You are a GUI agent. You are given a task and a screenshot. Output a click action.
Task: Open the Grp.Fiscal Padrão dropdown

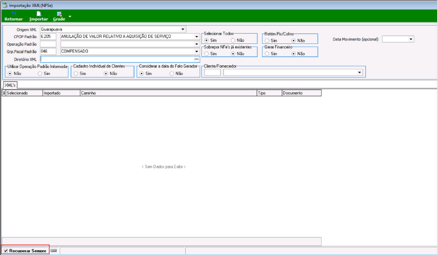pyautogui.click(x=197, y=51)
